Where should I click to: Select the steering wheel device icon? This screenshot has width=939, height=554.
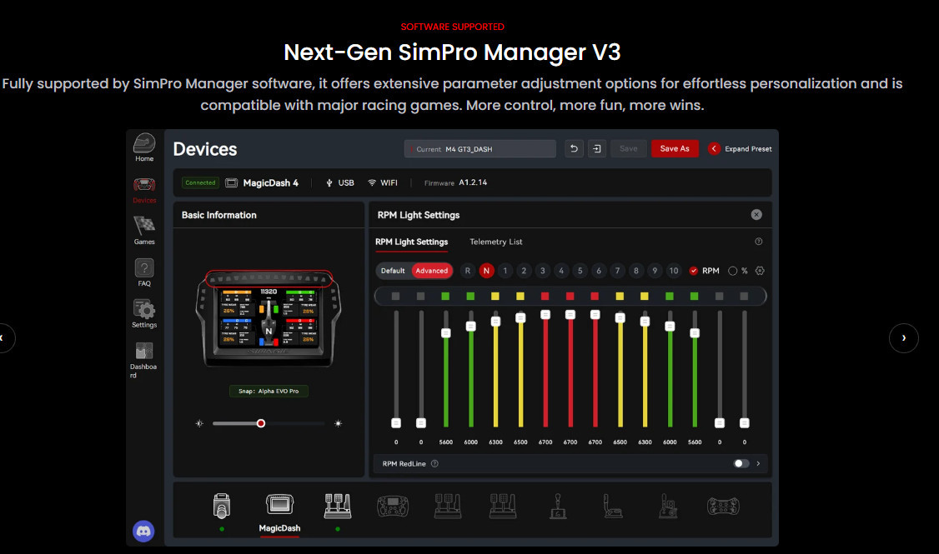(x=393, y=507)
